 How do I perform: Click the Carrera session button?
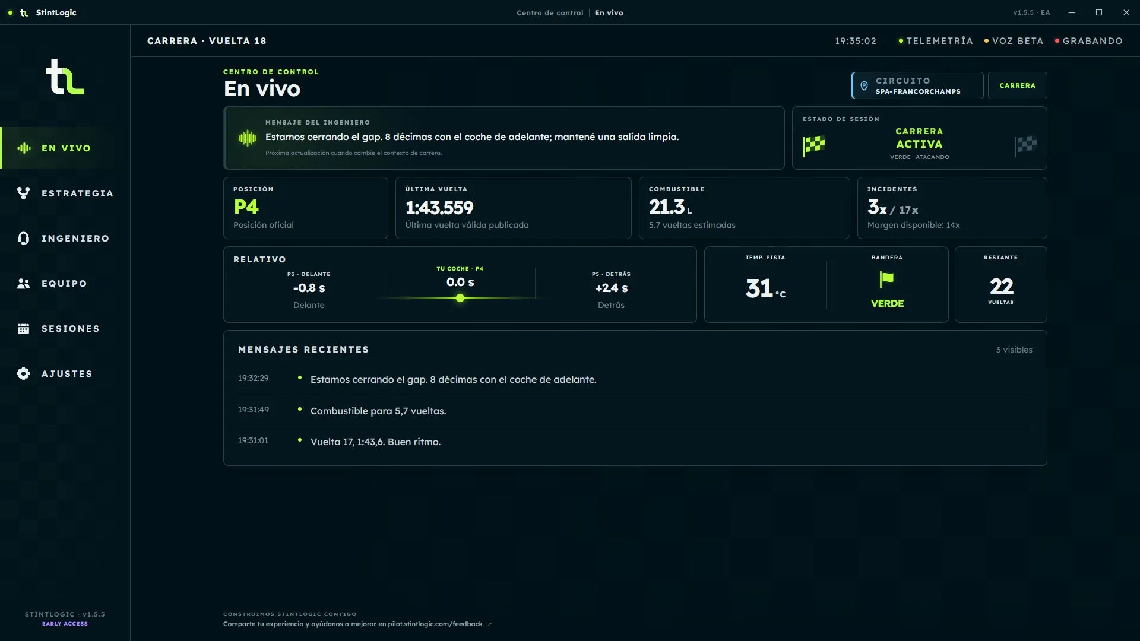(1017, 85)
